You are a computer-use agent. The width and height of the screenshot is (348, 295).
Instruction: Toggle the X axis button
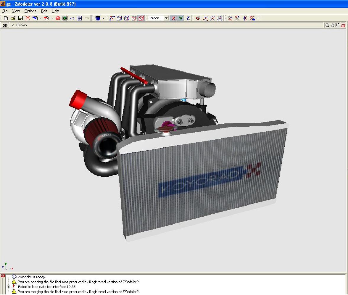pos(173,18)
